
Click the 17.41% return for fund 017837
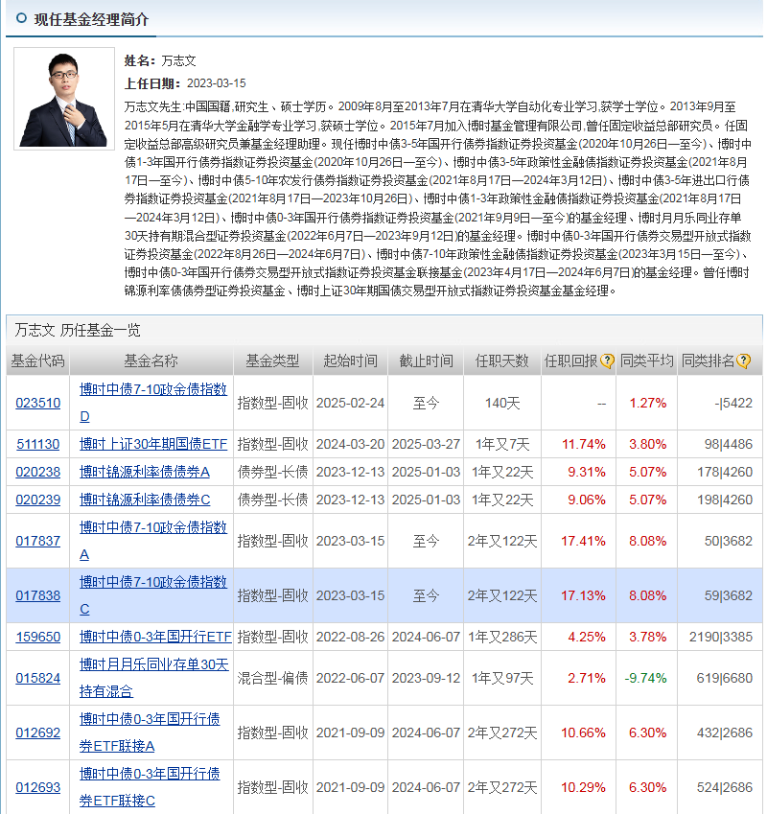coord(583,541)
